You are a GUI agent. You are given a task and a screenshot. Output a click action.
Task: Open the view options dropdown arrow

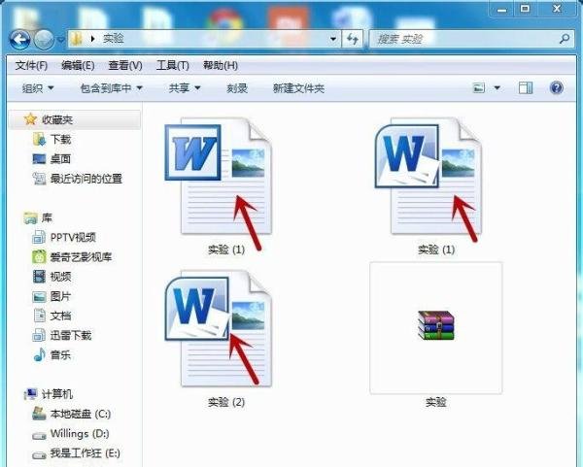(x=497, y=88)
